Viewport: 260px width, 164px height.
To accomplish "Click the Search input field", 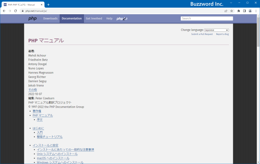I will [x=207, y=19].
